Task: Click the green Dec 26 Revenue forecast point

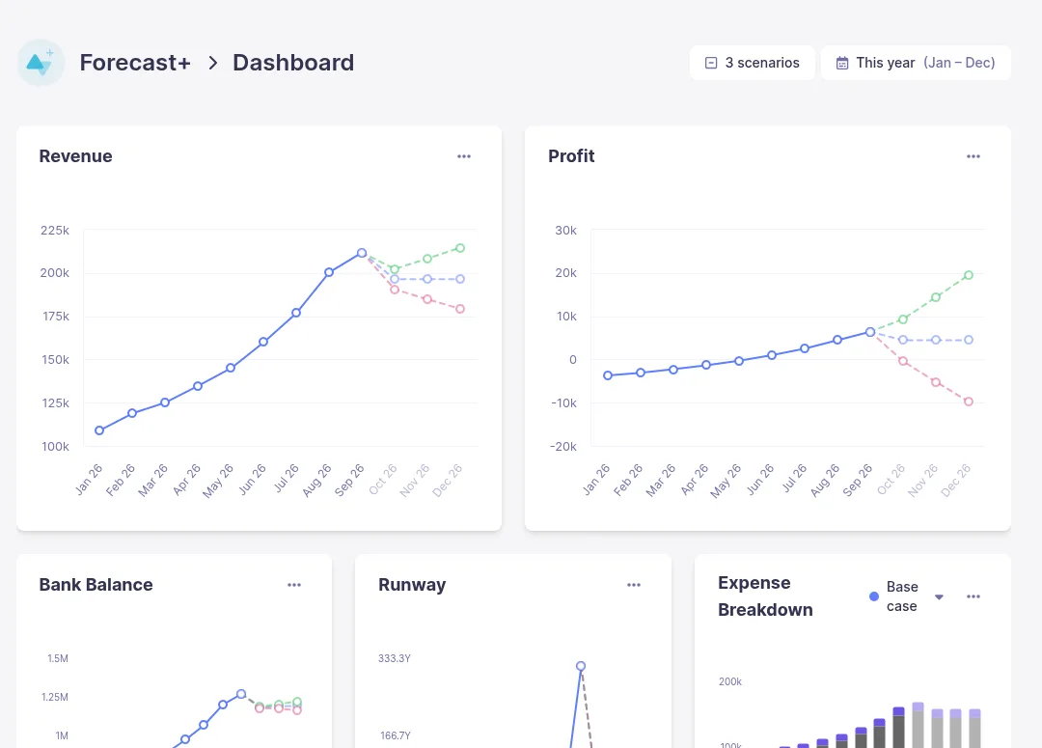Action: coord(460,248)
